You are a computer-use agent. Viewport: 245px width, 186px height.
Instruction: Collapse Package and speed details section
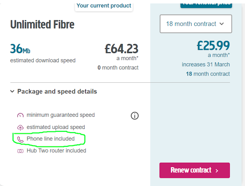(x=57, y=91)
